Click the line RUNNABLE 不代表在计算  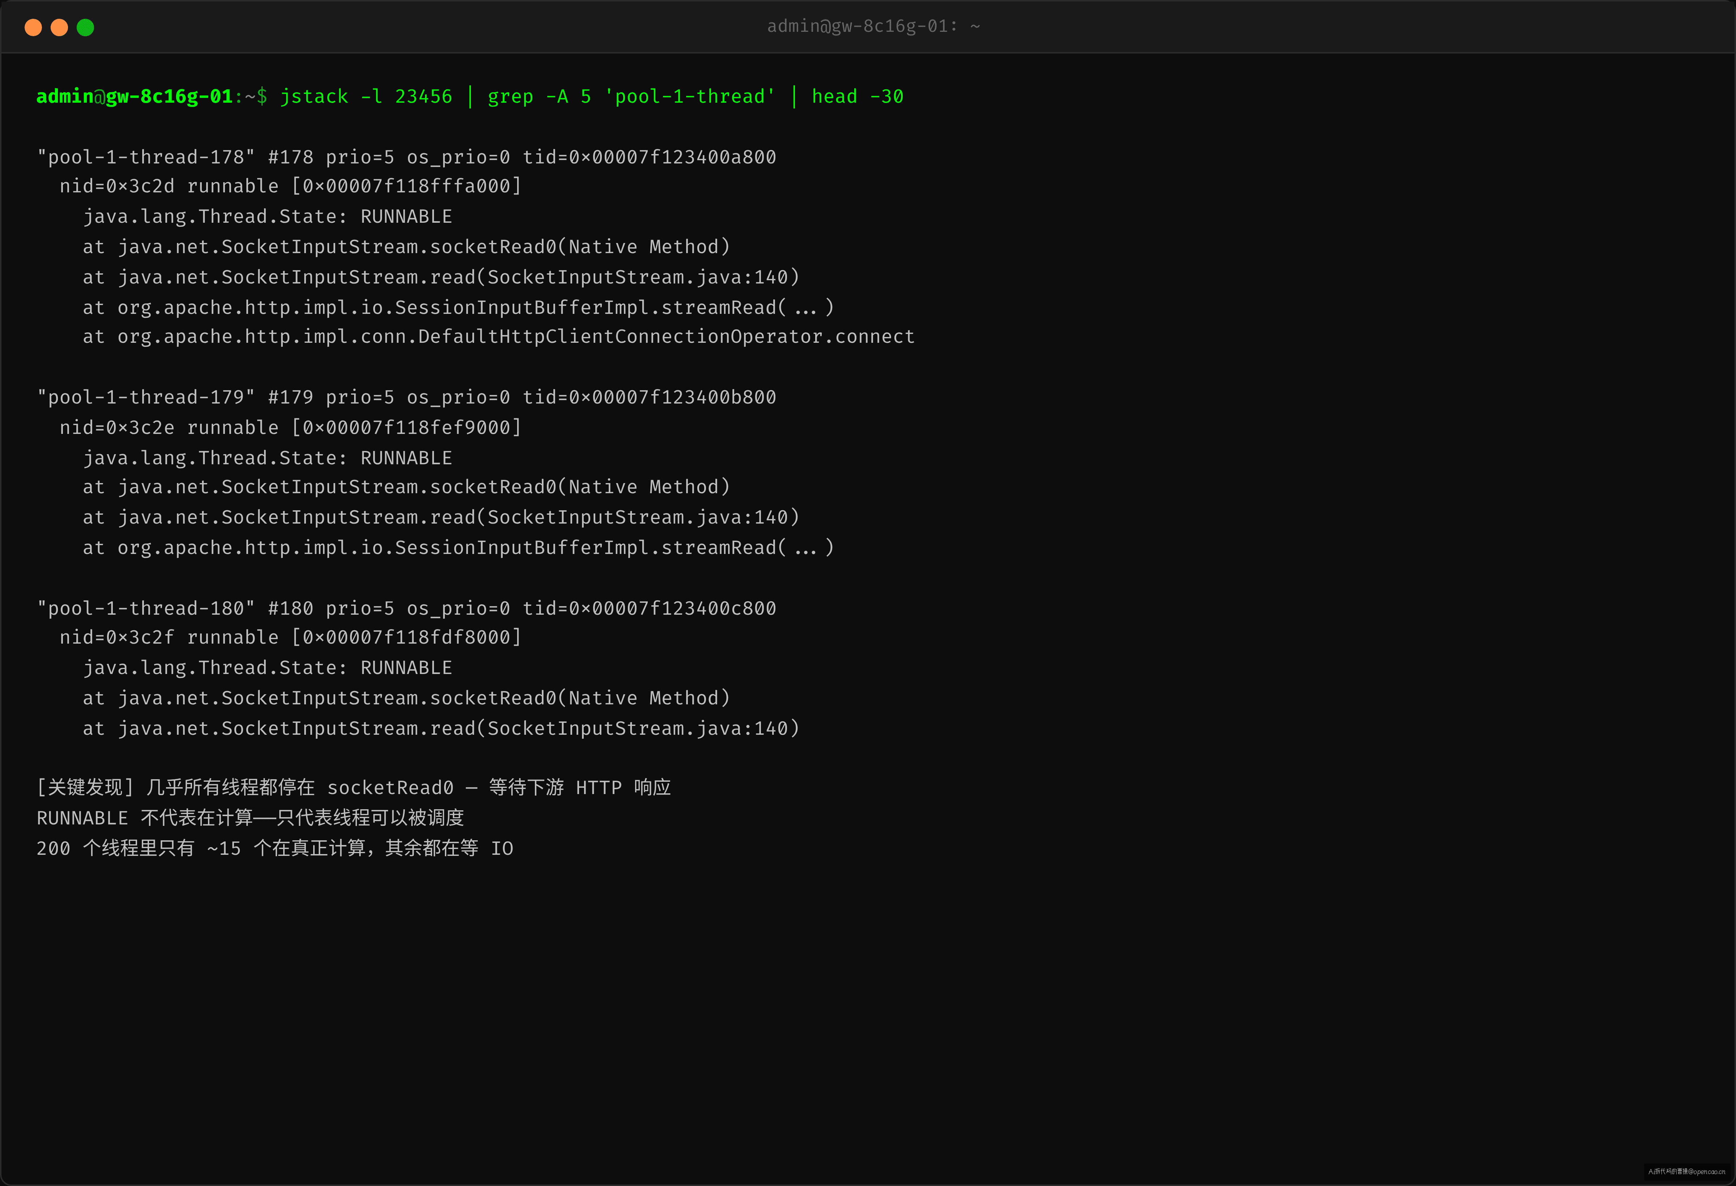[x=250, y=818]
